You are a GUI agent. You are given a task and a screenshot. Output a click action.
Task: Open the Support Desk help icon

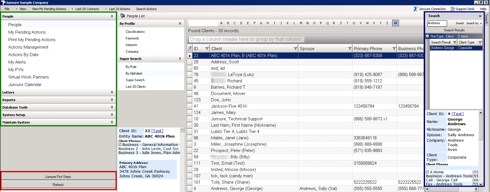453,9
